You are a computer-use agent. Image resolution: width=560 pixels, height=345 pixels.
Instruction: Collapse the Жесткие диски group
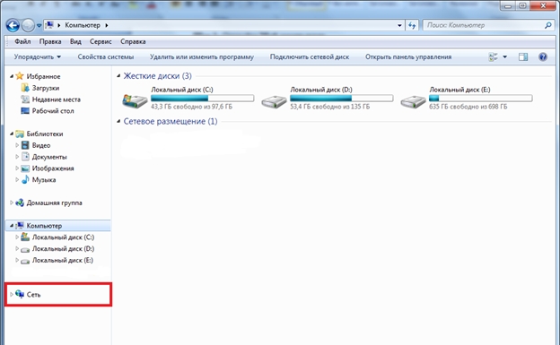click(x=118, y=76)
